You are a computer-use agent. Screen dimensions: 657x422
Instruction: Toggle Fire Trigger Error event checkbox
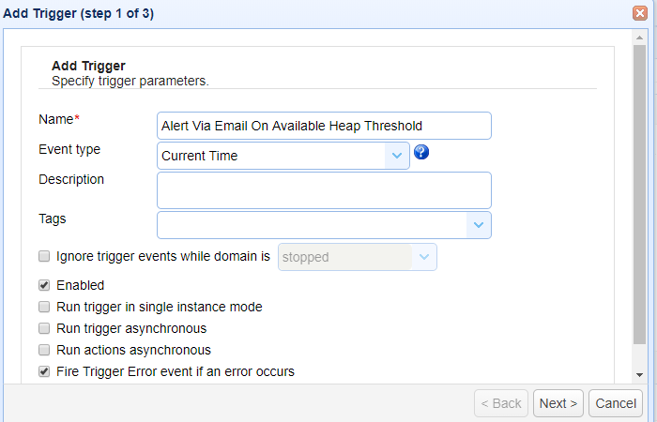pyautogui.click(x=44, y=371)
